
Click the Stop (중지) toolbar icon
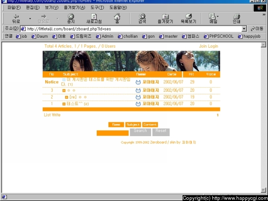coord(71,18)
